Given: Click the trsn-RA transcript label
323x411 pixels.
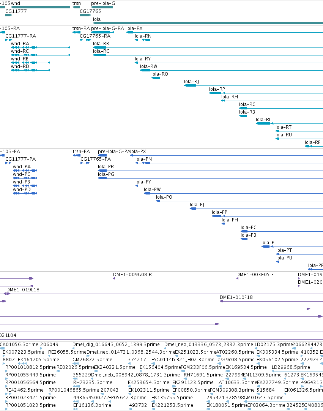Looking at the screenshot, I should point(81,28).
